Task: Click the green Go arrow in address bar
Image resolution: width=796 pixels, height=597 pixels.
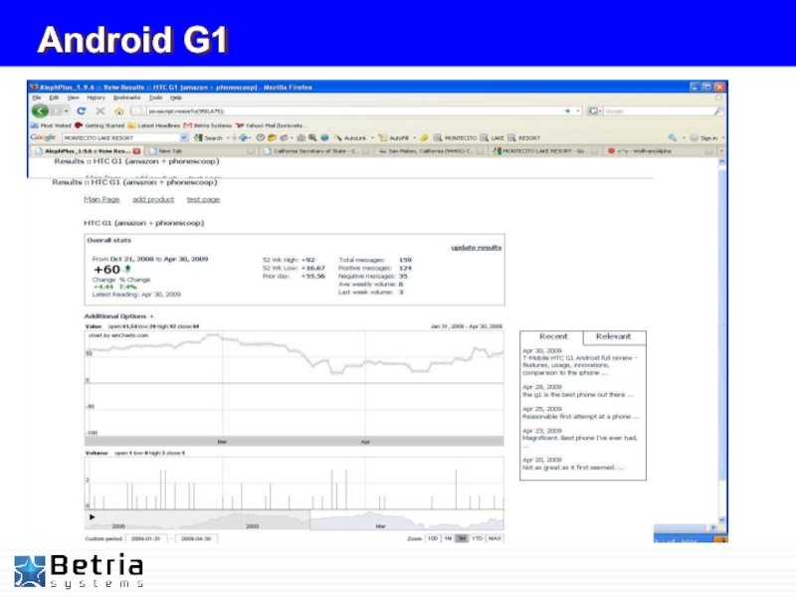Action: [567, 110]
